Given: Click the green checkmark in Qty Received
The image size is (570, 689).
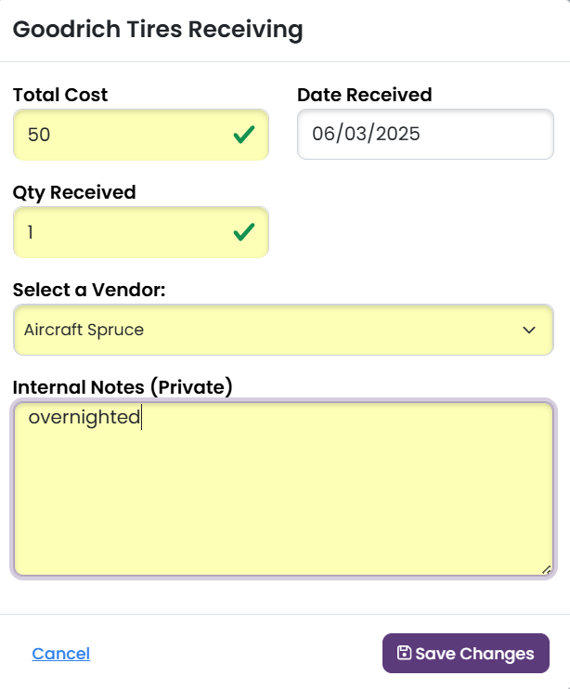Looking at the screenshot, I should tap(244, 232).
